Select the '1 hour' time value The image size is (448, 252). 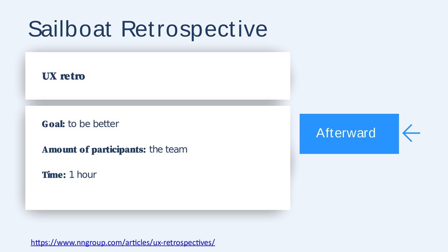83,175
